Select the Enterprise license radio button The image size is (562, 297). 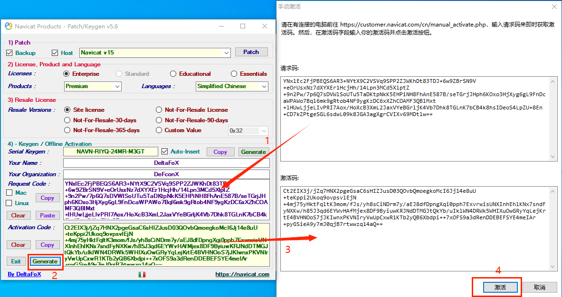pyautogui.click(x=67, y=74)
